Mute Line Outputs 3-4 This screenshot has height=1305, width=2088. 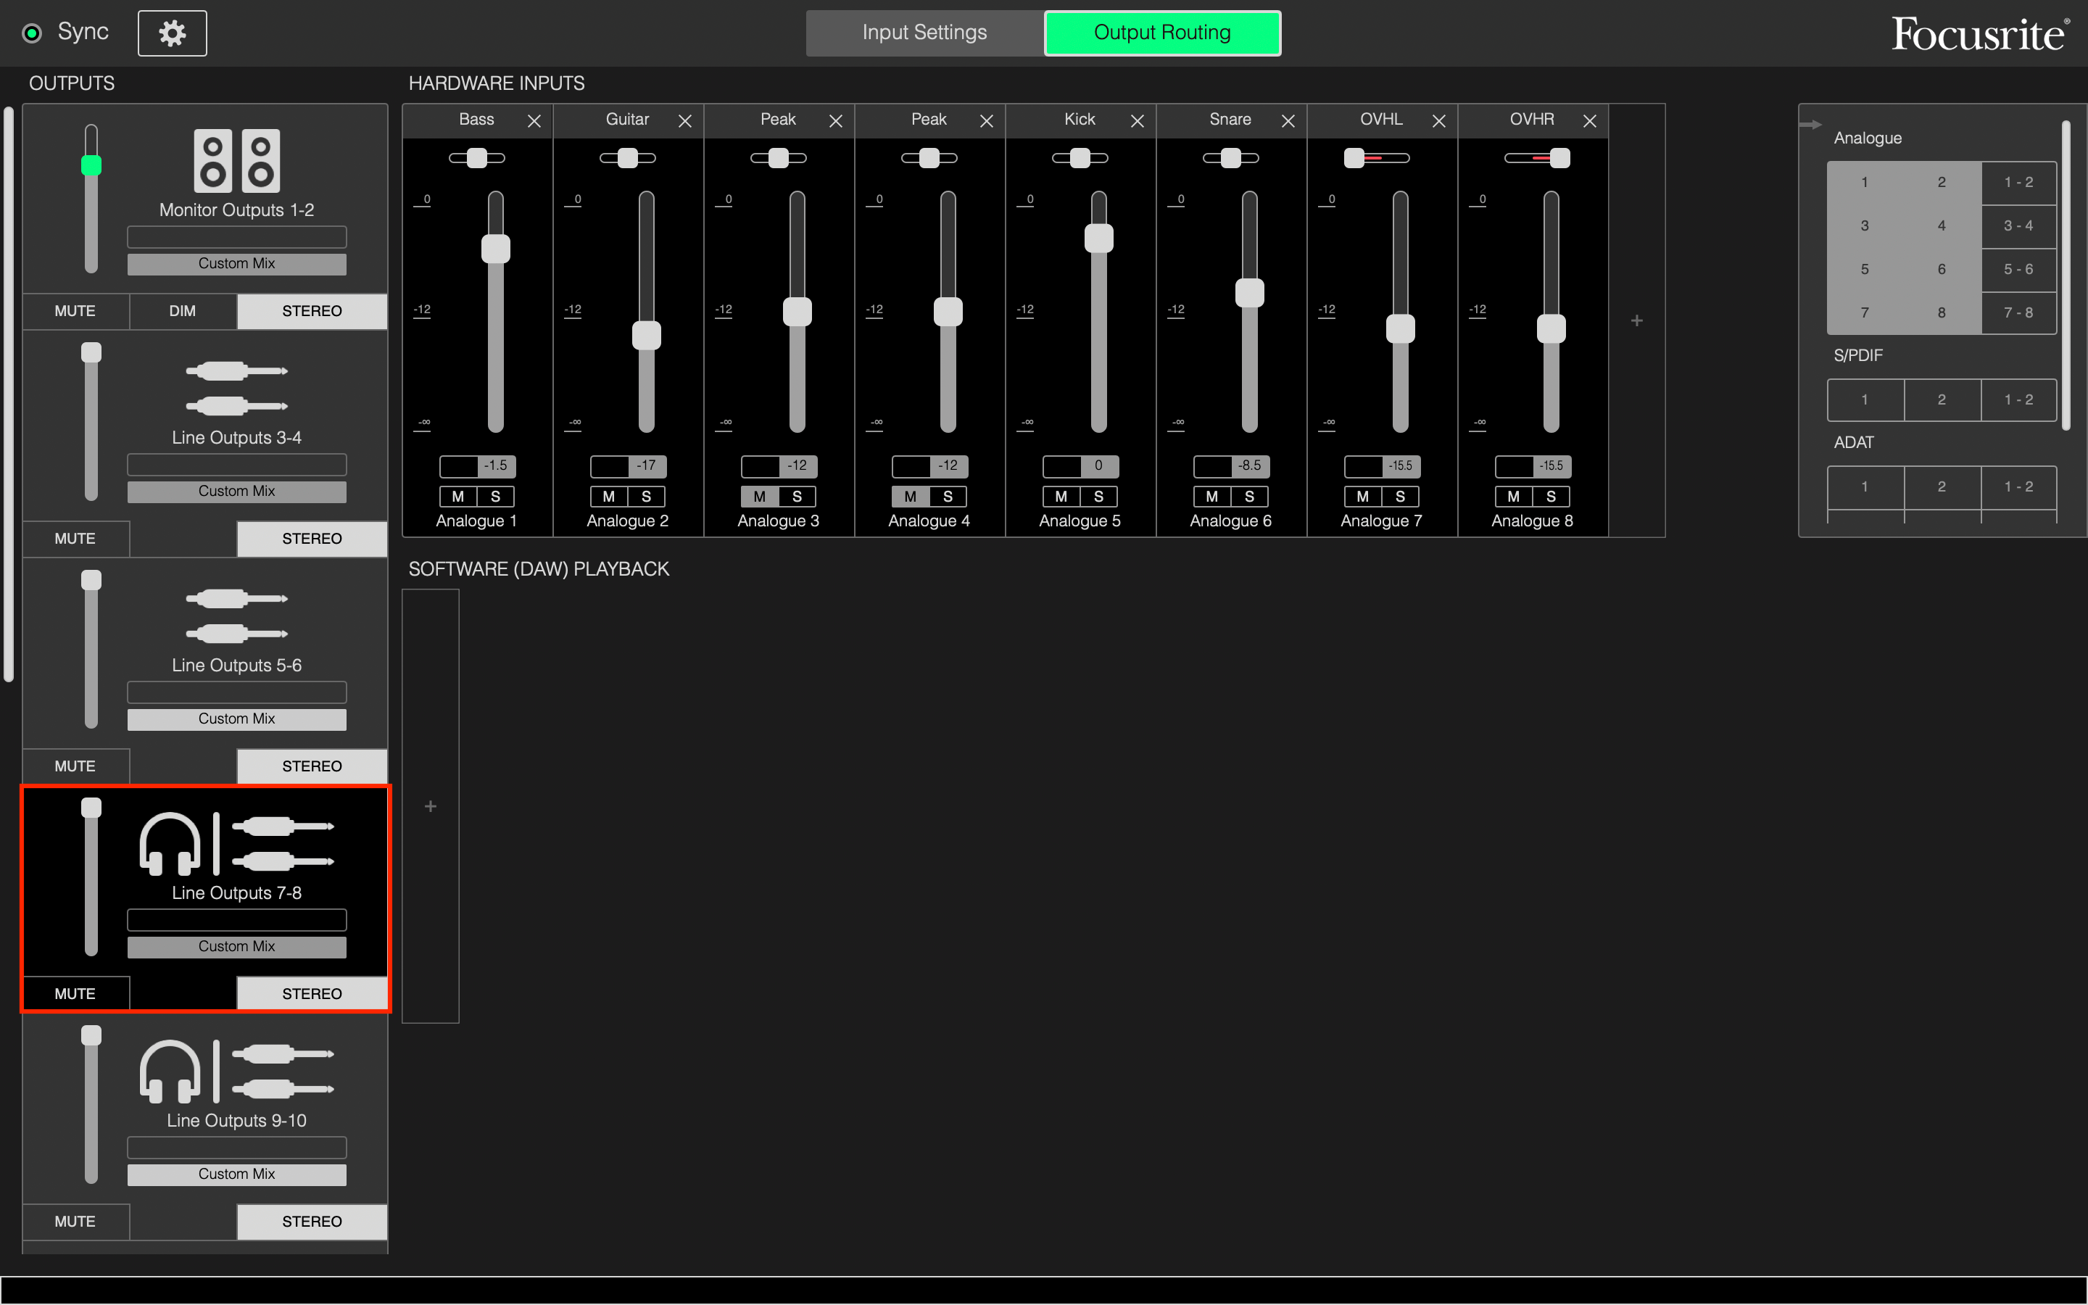[x=75, y=539]
